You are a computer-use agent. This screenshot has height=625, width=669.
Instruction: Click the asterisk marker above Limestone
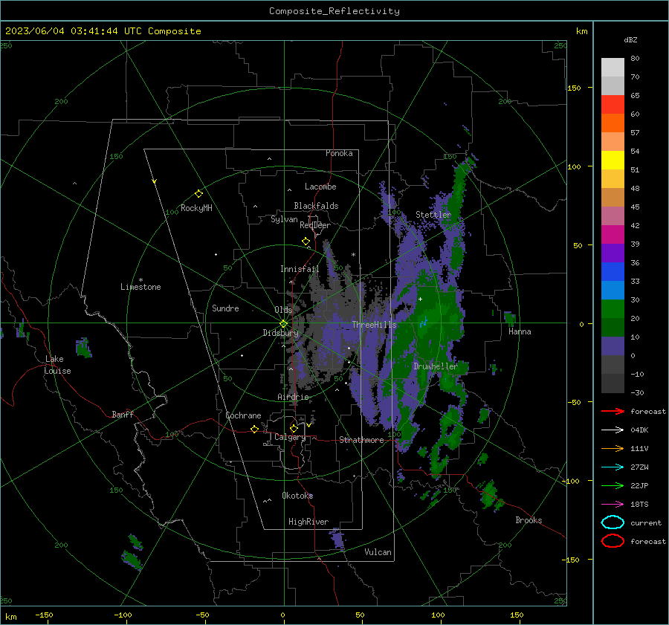point(140,280)
